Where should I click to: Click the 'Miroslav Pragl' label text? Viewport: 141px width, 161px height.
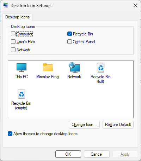(48, 77)
